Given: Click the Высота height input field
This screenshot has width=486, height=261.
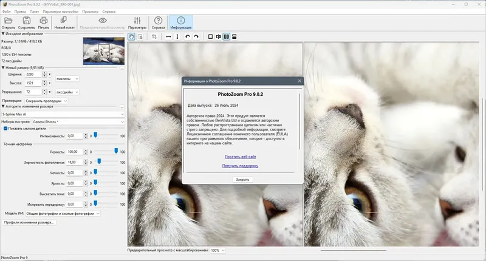Looking at the screenshot, I should 33,83.
